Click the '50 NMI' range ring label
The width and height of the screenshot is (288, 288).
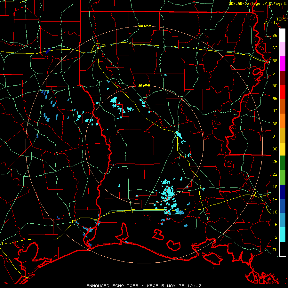(144, 85)
